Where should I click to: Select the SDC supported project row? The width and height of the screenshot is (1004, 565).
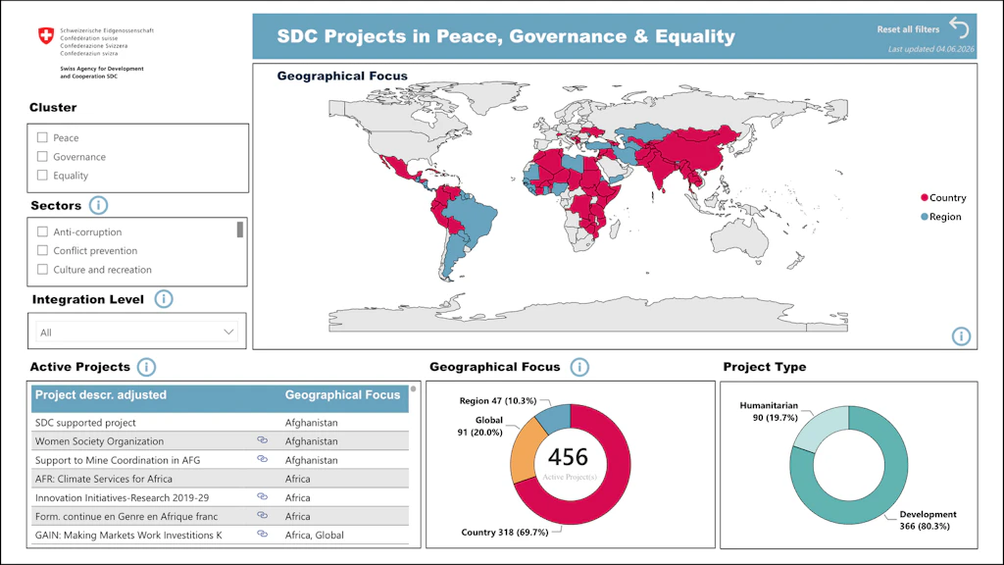pyautogui.click(x=221, y=422)
